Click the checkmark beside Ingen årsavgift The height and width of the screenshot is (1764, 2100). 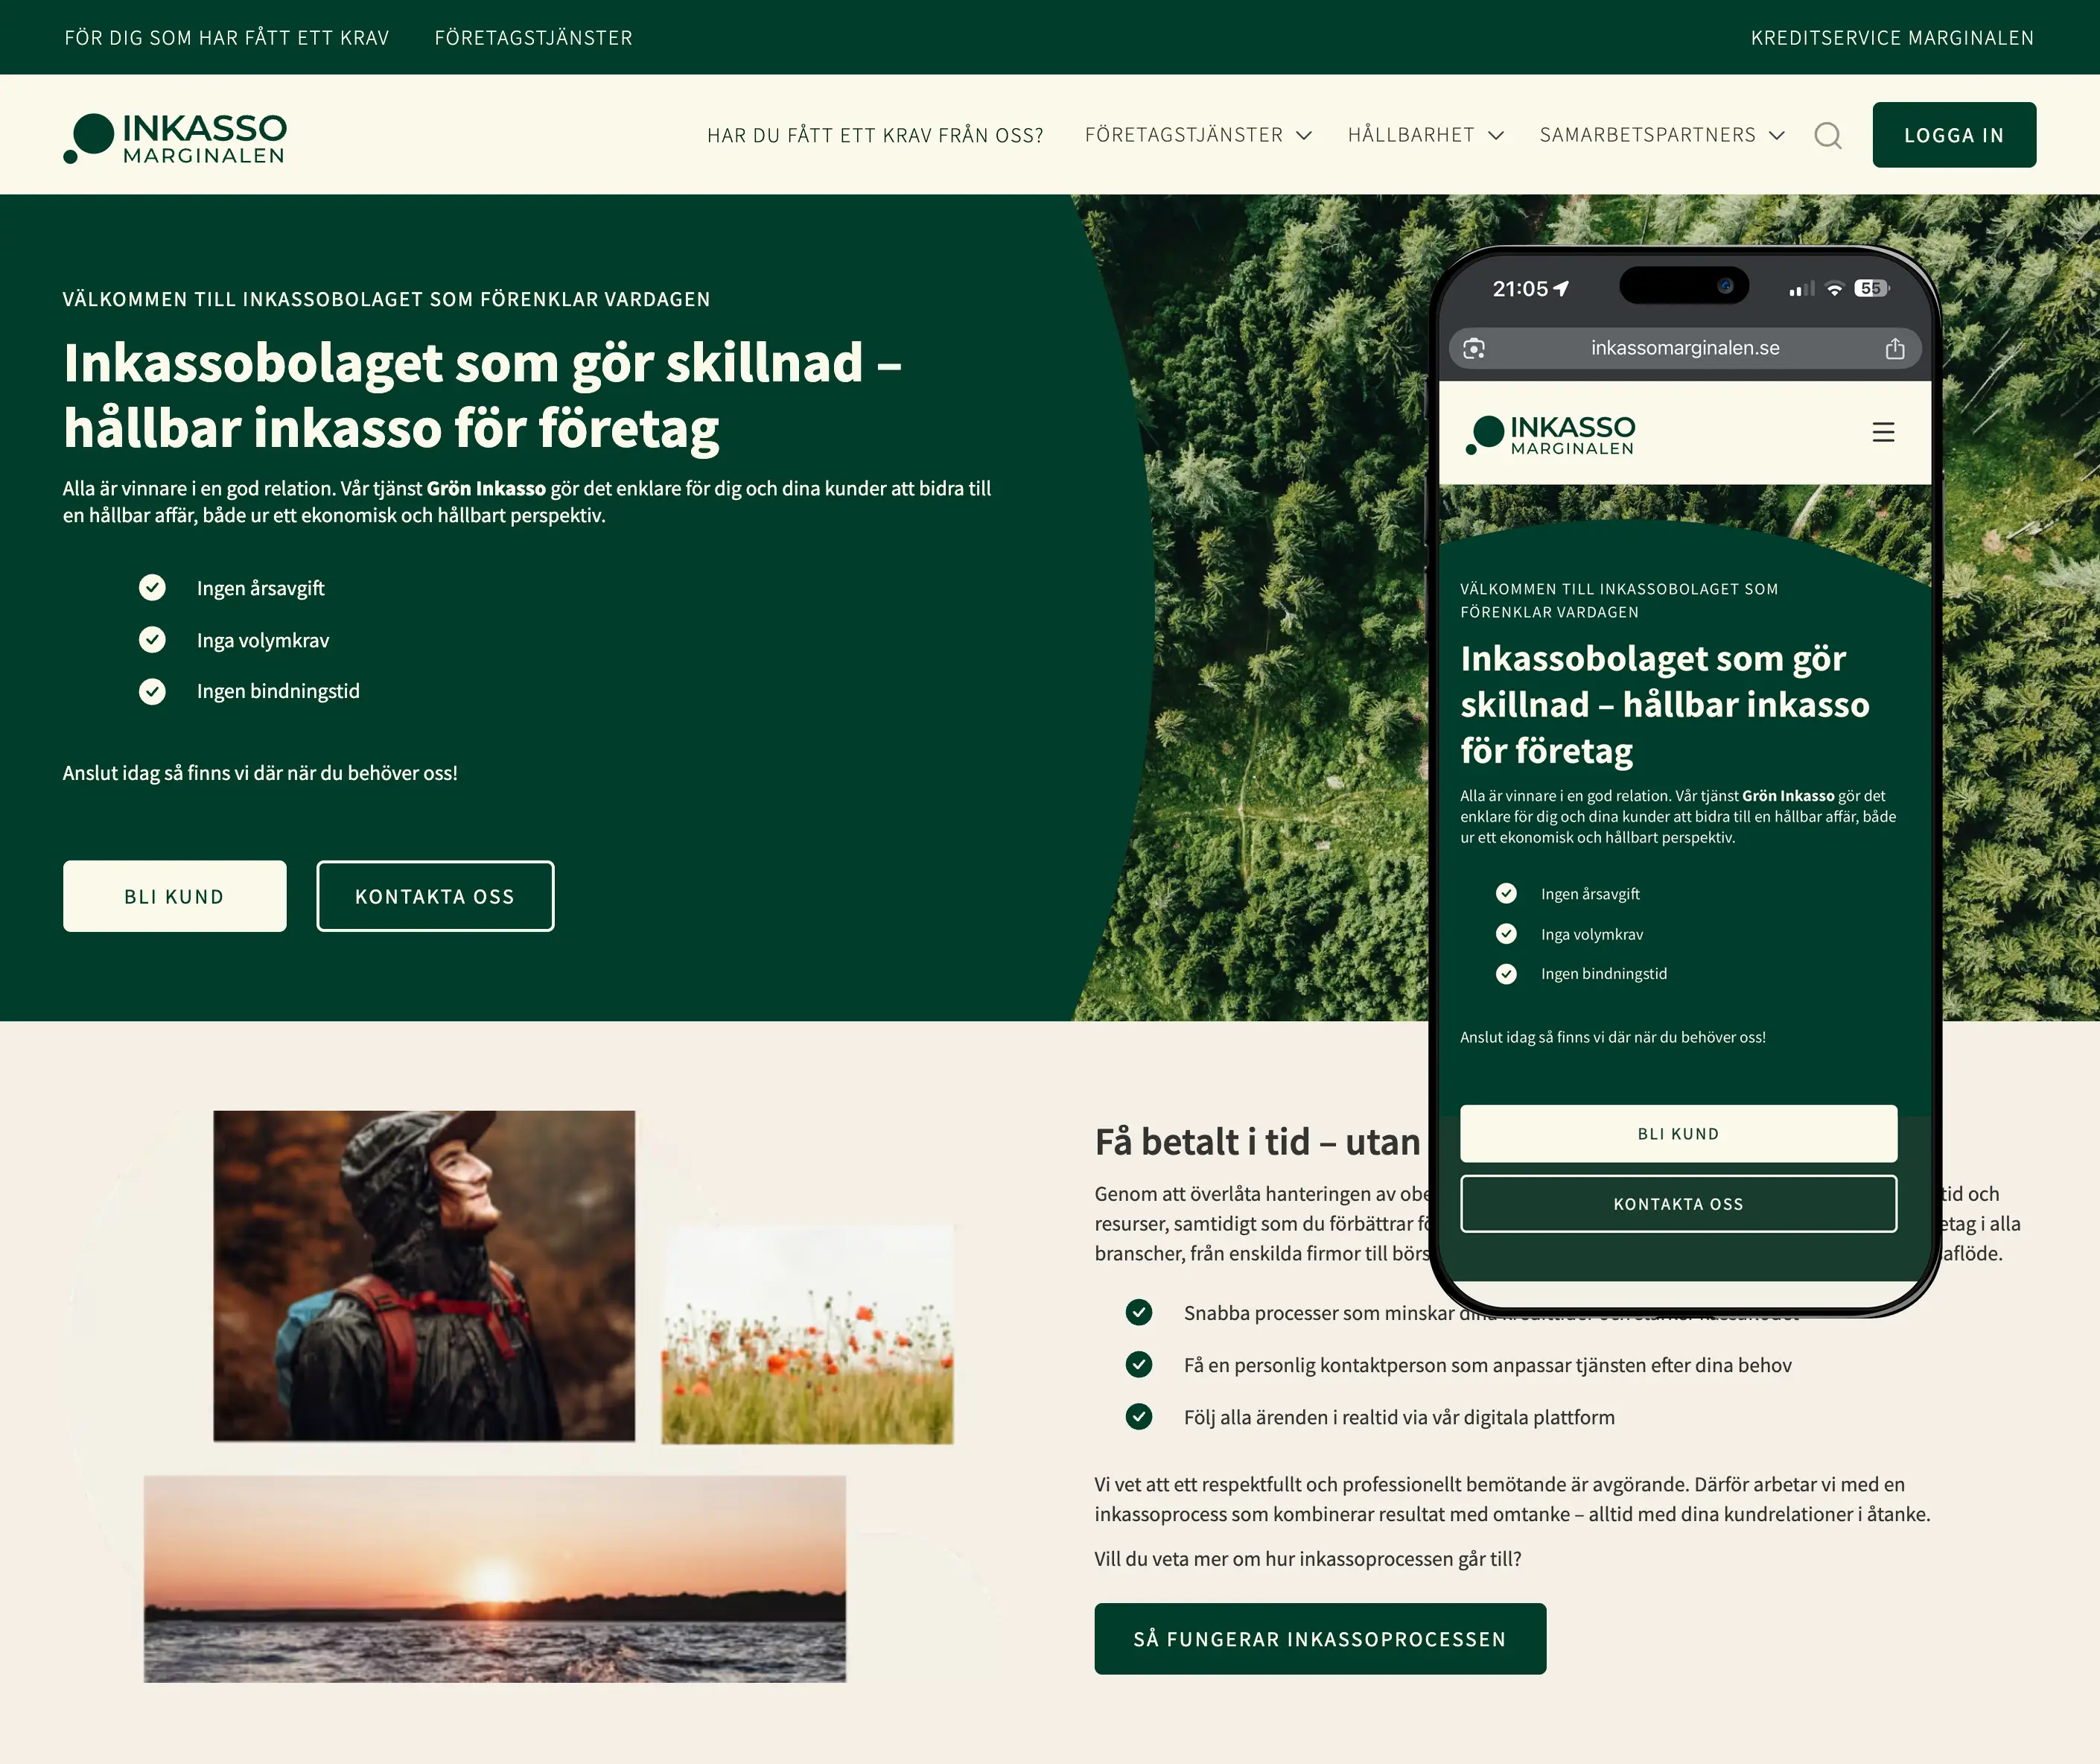pos(152,587)
